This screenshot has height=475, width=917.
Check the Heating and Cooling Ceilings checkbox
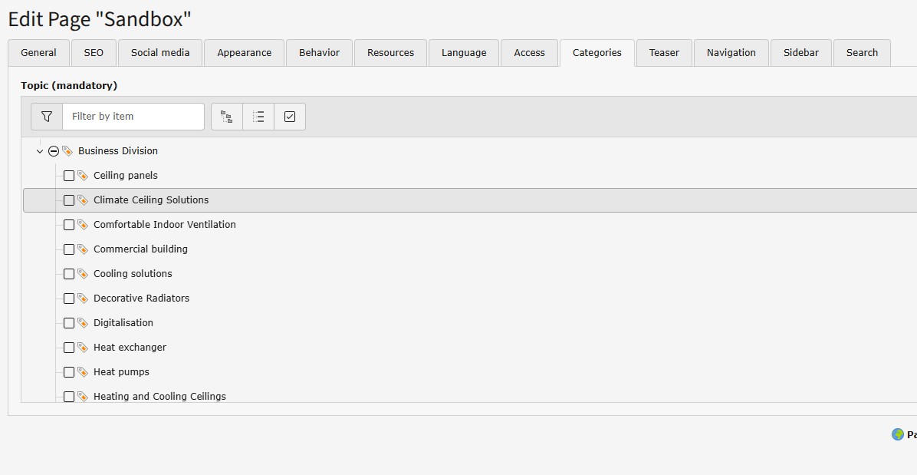click(69, 396)
